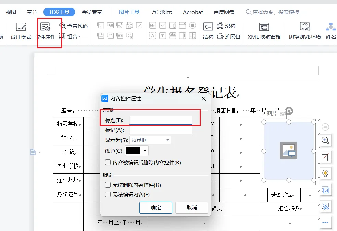The image size is (337, 231).
Task: Insert an ActiveX check box control
Action: tap(162, 26)
